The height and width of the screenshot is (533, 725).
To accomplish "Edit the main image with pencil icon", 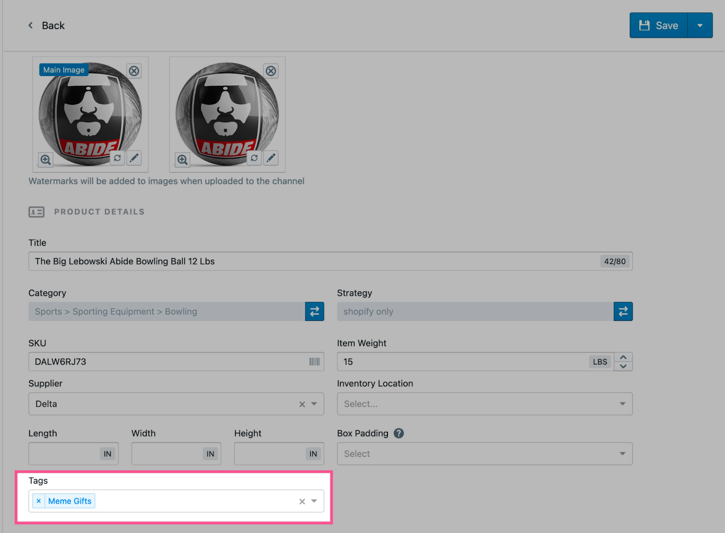I will pos(134,158).
